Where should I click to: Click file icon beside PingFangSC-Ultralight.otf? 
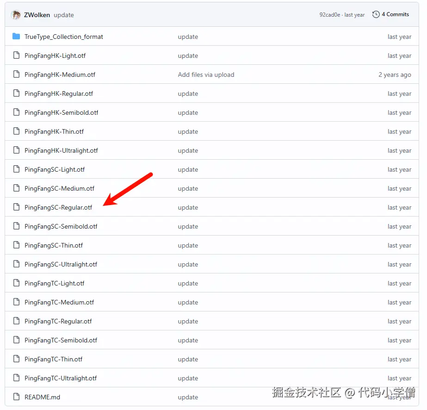(x=16, y=264)
